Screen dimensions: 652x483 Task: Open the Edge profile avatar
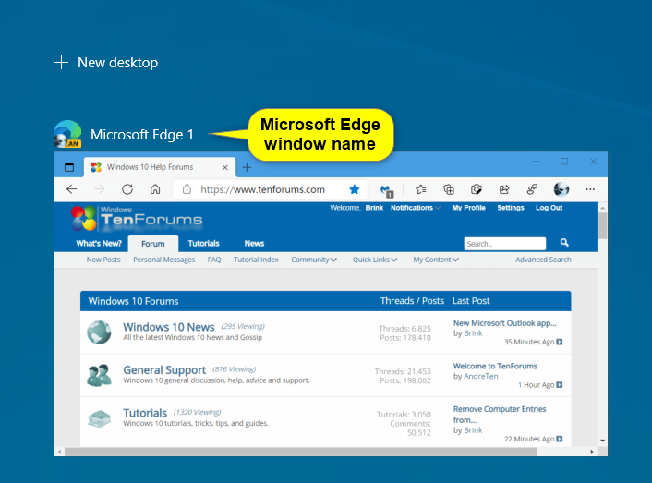[561, 189]
